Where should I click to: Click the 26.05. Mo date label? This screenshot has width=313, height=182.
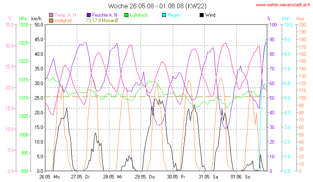click(50, 177)
